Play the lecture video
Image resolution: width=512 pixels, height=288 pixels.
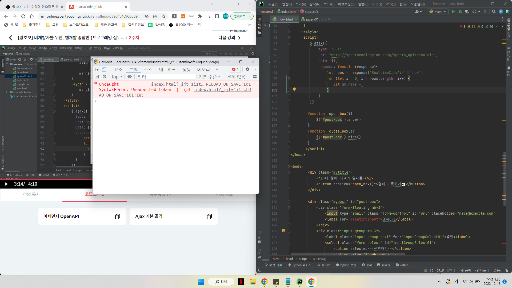[x=6, y=184]
